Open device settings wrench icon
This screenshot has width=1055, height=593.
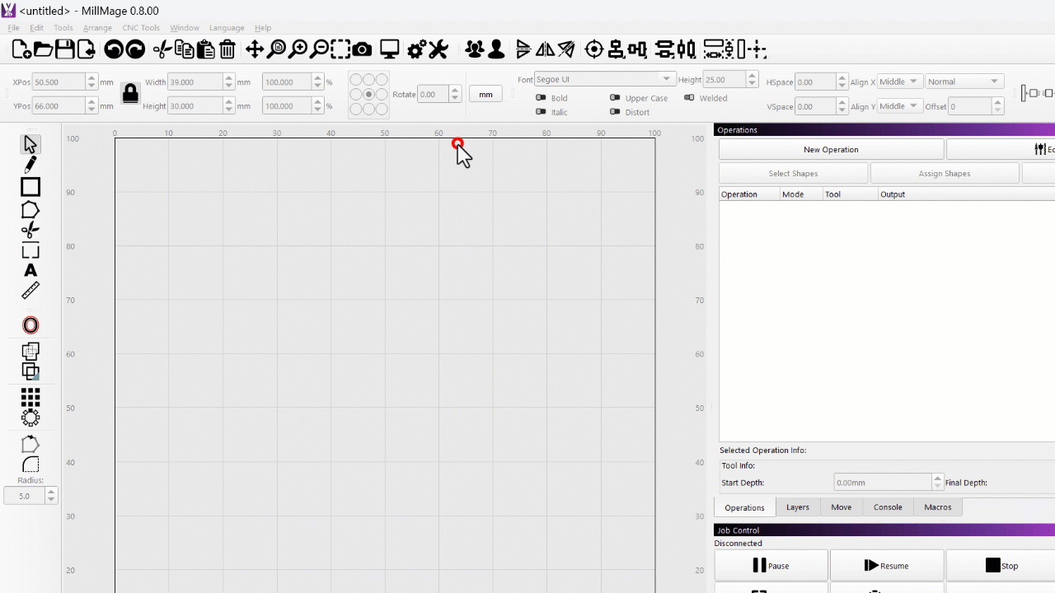(438, 49)
